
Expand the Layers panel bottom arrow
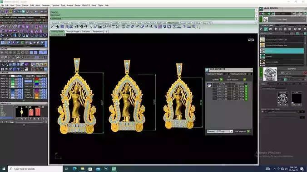tap(24, 101)
